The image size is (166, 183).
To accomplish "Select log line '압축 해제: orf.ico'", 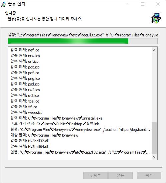I will [24, 61].
